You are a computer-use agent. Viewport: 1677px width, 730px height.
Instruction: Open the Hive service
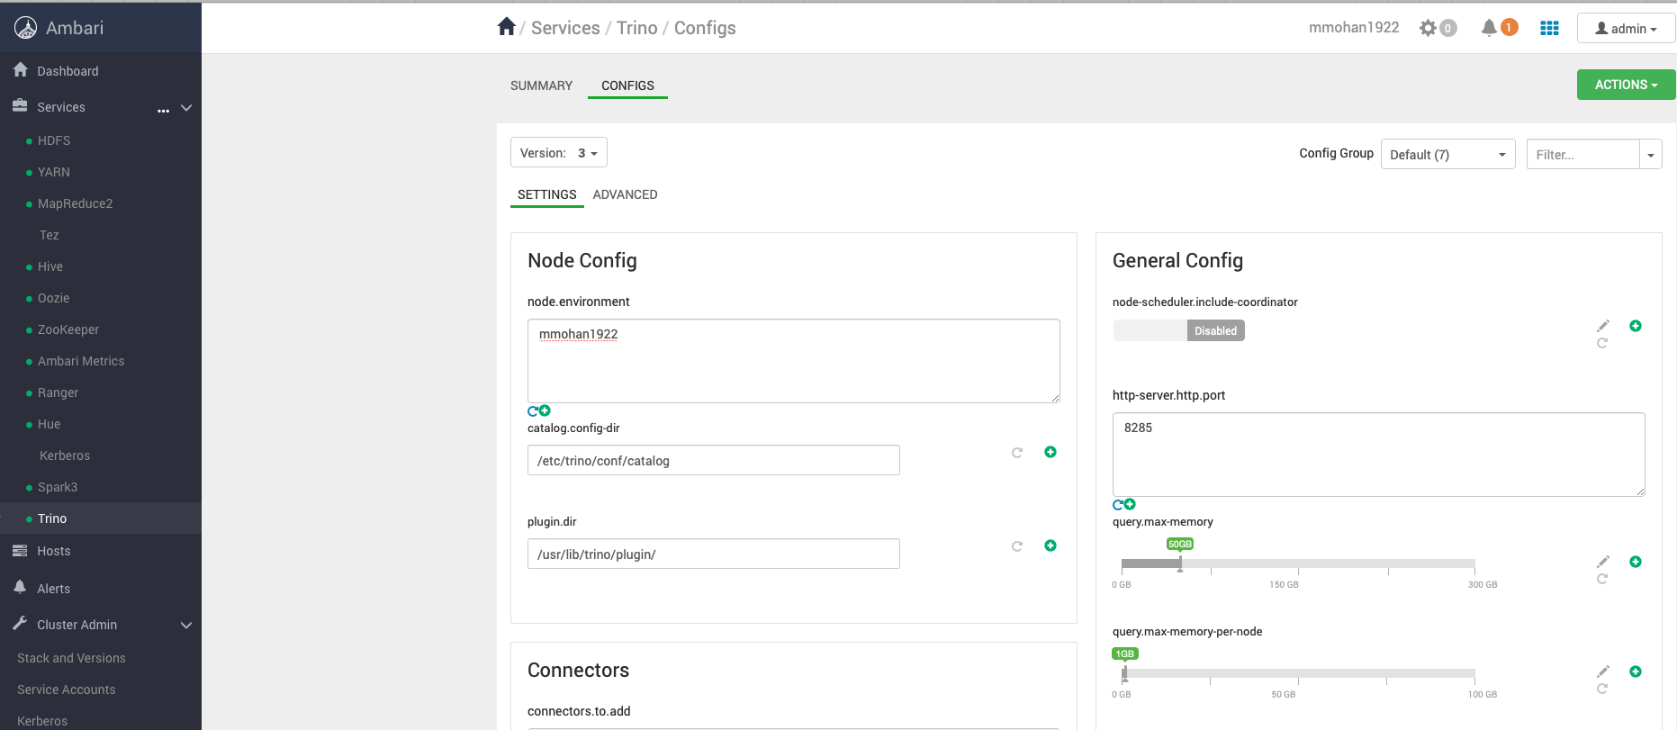point(50,266)
